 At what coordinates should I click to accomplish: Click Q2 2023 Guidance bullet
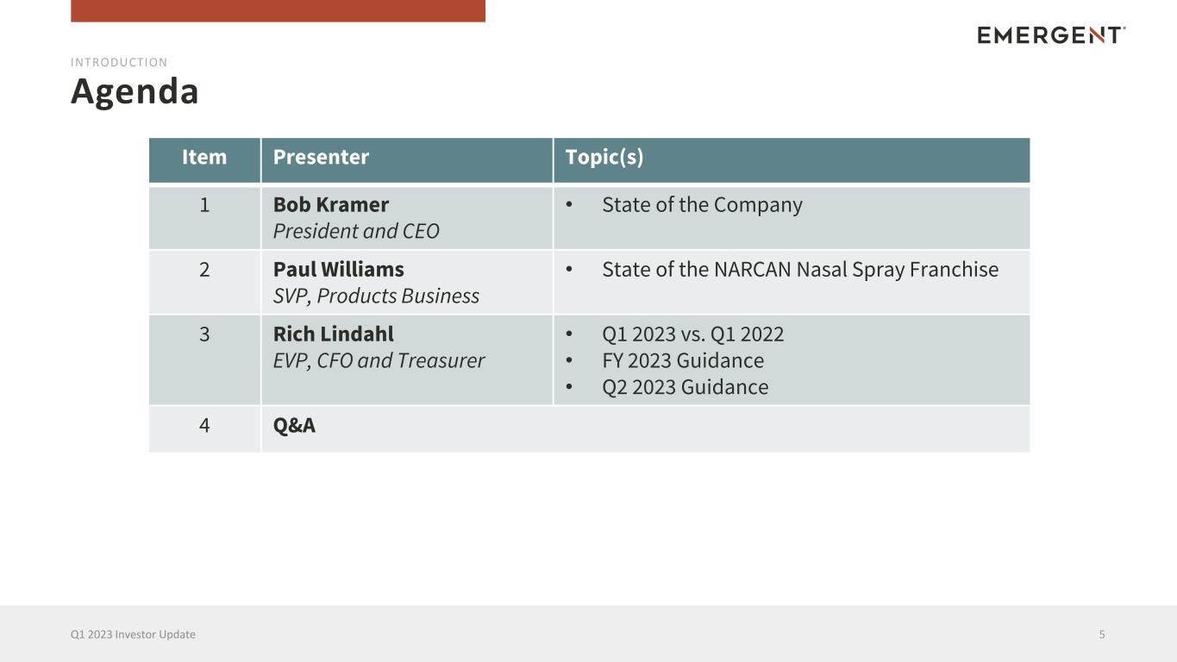(685, 387)
